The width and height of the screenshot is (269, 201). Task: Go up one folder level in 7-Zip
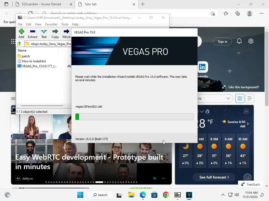coord(19,44)
